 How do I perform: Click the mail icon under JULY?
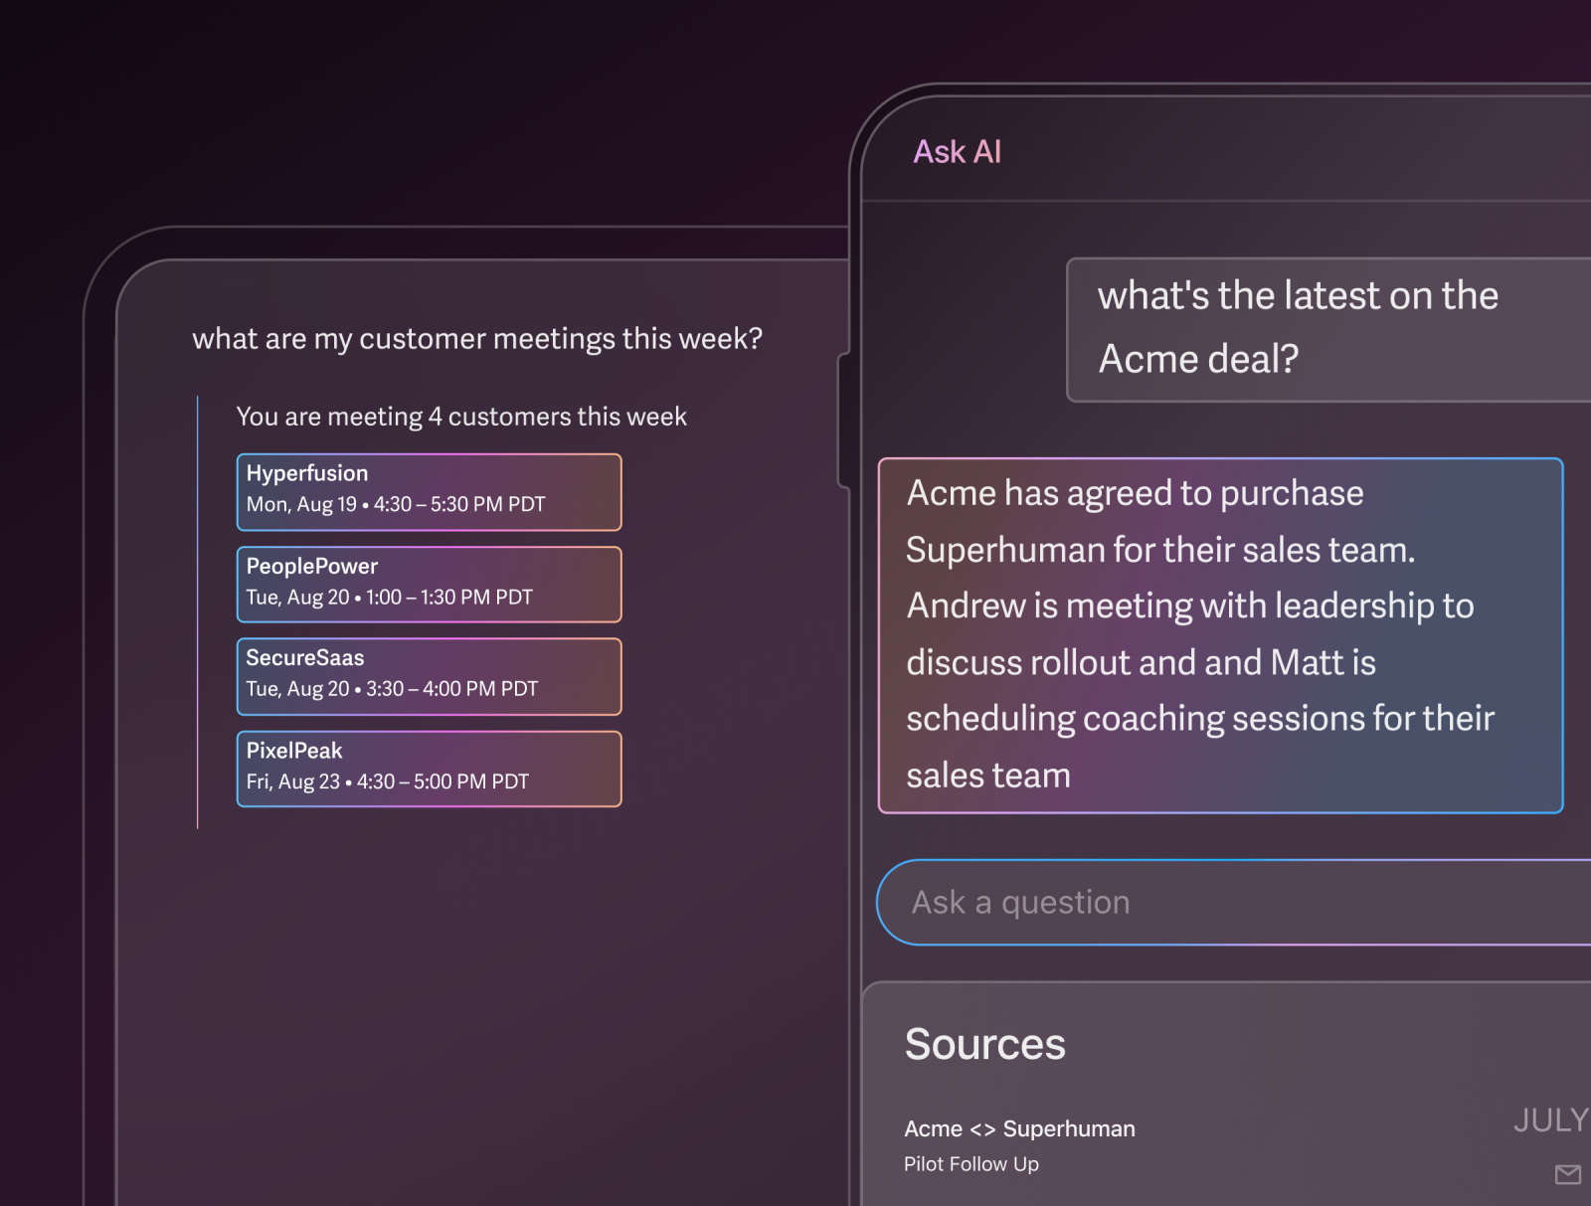[x=1567, y=1175]
